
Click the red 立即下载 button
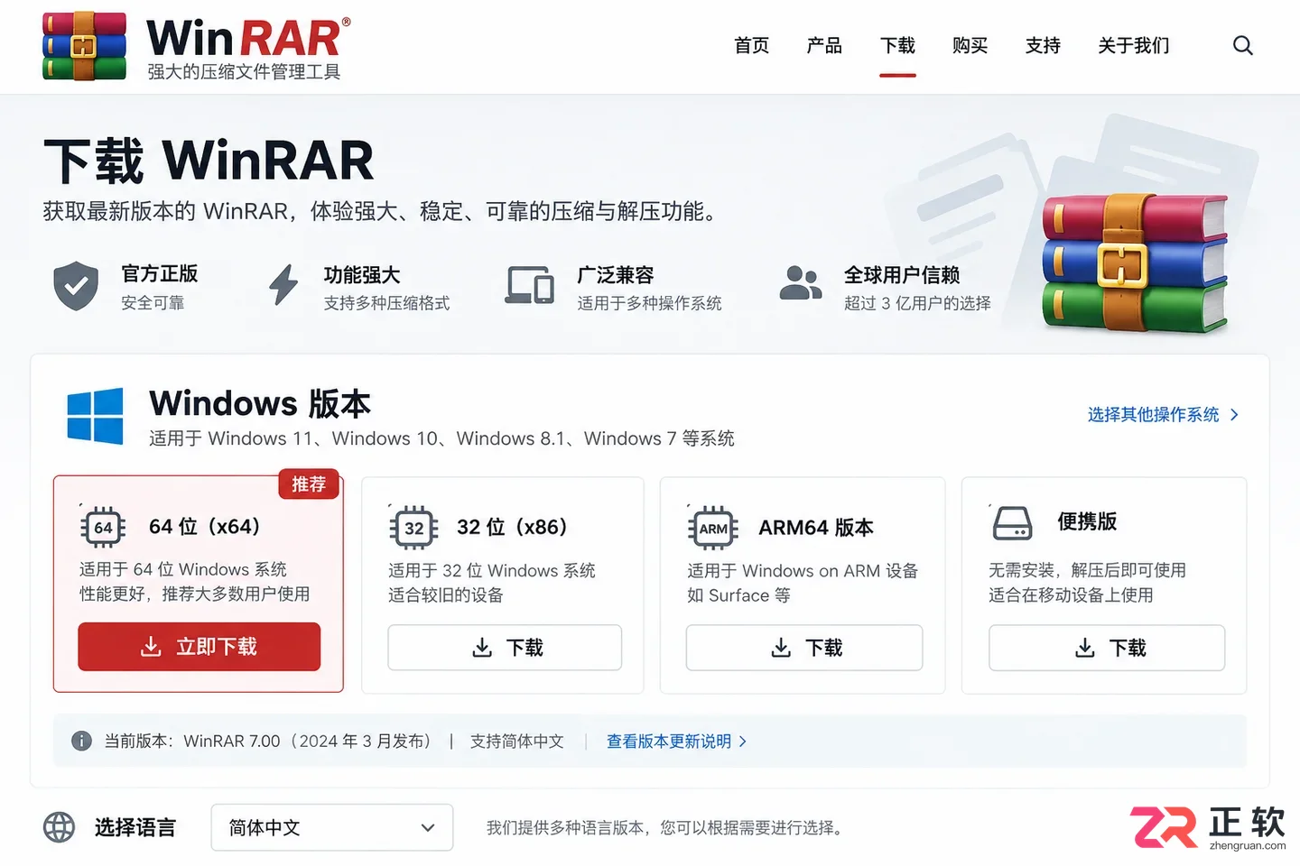200,647
